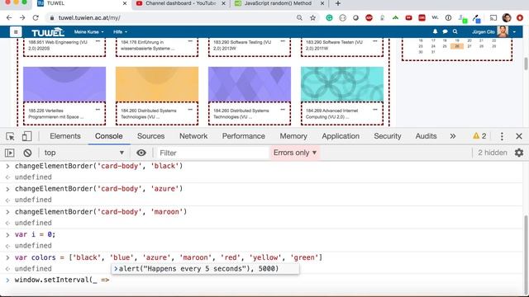Open the Jürgen Cito user menu

493,31
